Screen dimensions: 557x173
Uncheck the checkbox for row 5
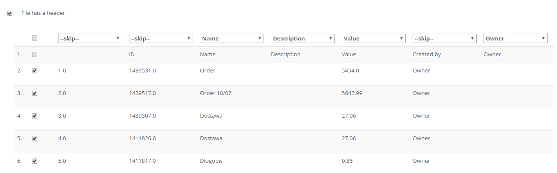click(35, 138)
